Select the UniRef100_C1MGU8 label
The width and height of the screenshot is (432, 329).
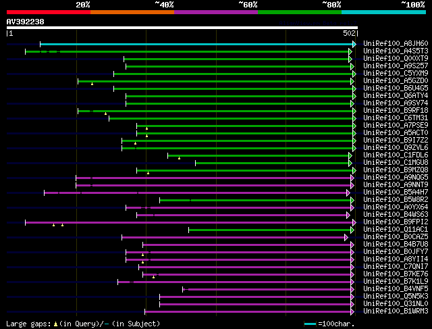(396, 163)
